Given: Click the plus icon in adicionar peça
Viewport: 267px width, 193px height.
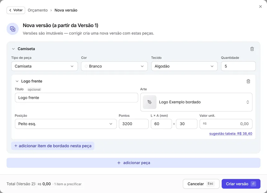Looking at the screenshot, I should point(119,163).
